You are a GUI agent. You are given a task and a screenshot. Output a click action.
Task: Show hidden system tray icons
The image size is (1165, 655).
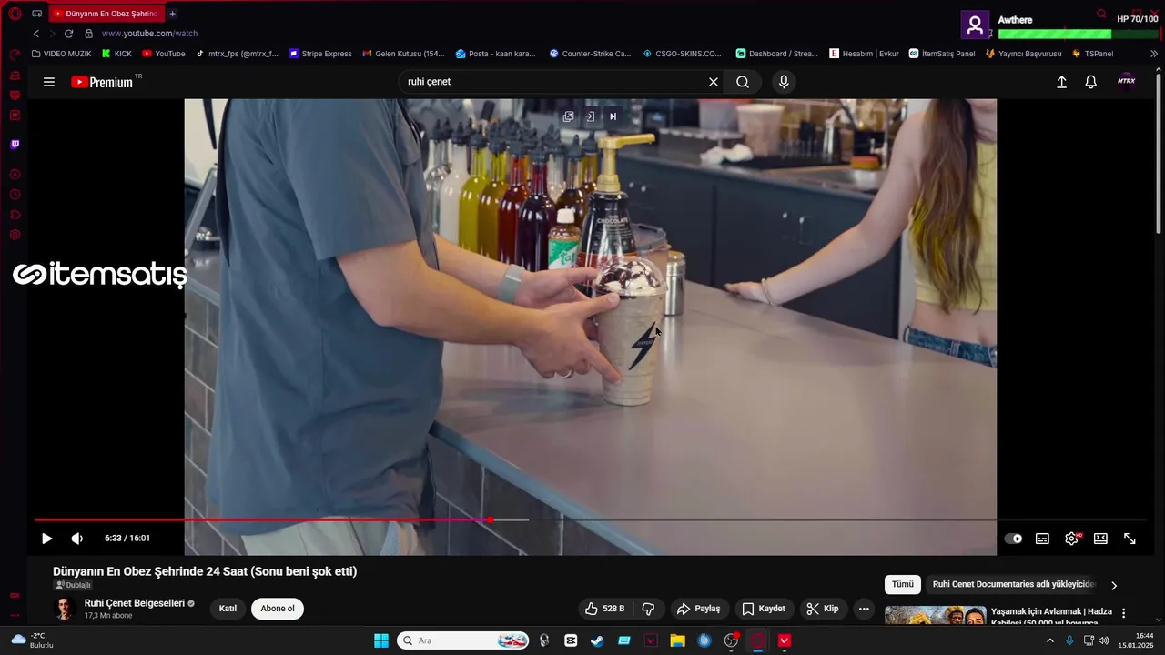coord(1049,640)
